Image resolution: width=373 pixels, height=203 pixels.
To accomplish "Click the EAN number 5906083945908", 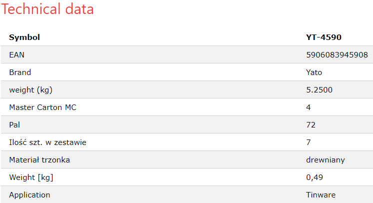I will coord(337,55).
